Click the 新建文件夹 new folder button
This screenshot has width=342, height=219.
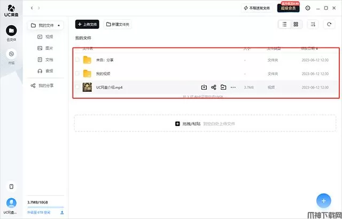[x=118, y=25]
